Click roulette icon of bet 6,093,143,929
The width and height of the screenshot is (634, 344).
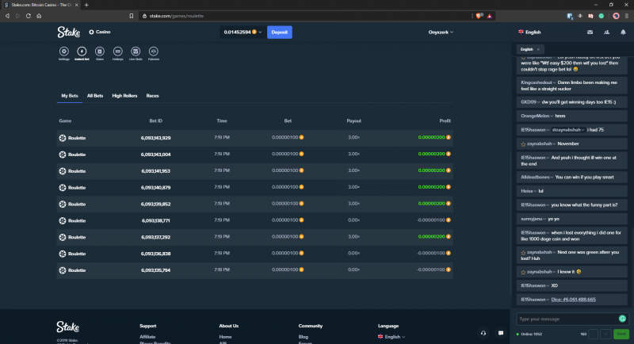pos(63,138)
